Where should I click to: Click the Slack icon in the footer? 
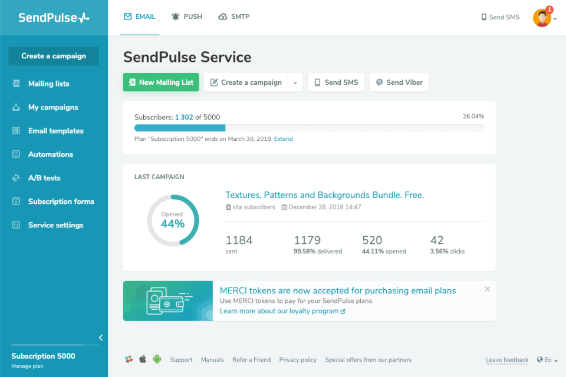click(129, 359)
